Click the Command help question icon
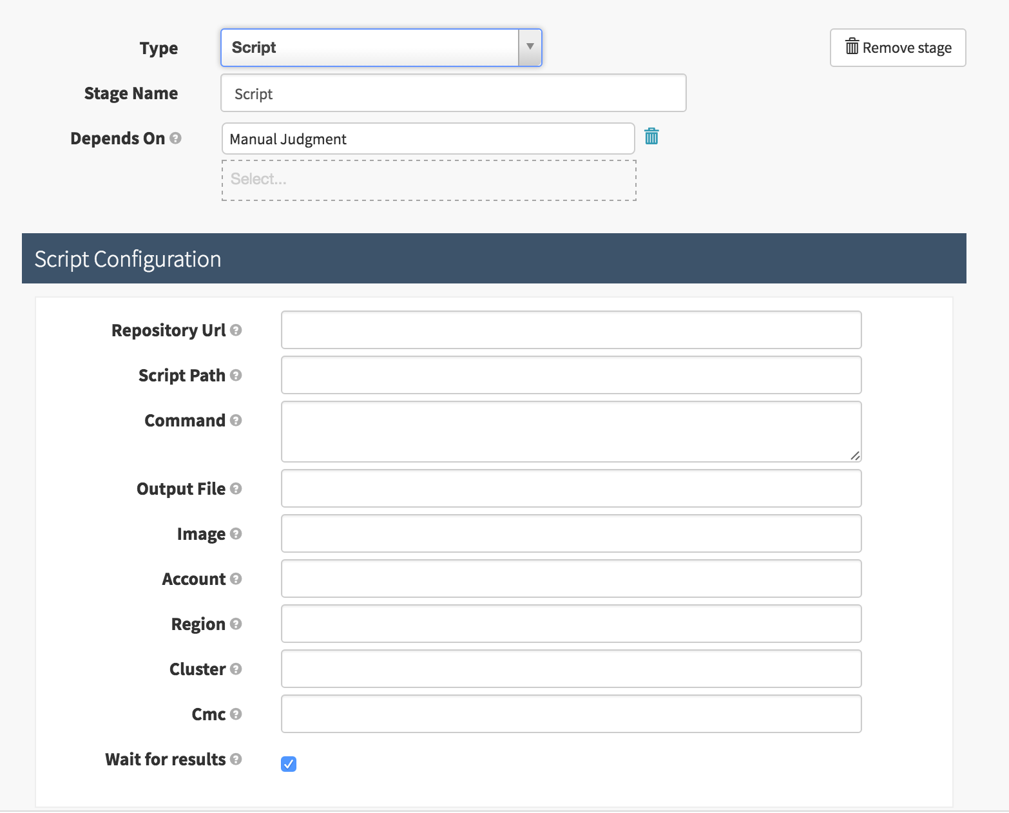This screenshot has width=1009, height=813. click(236, 421)
